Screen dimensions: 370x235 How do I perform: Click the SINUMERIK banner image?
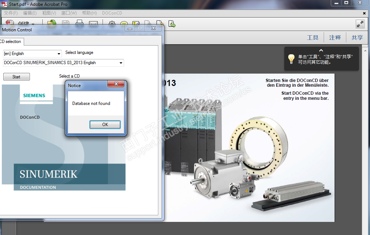(x=70, y=177)
